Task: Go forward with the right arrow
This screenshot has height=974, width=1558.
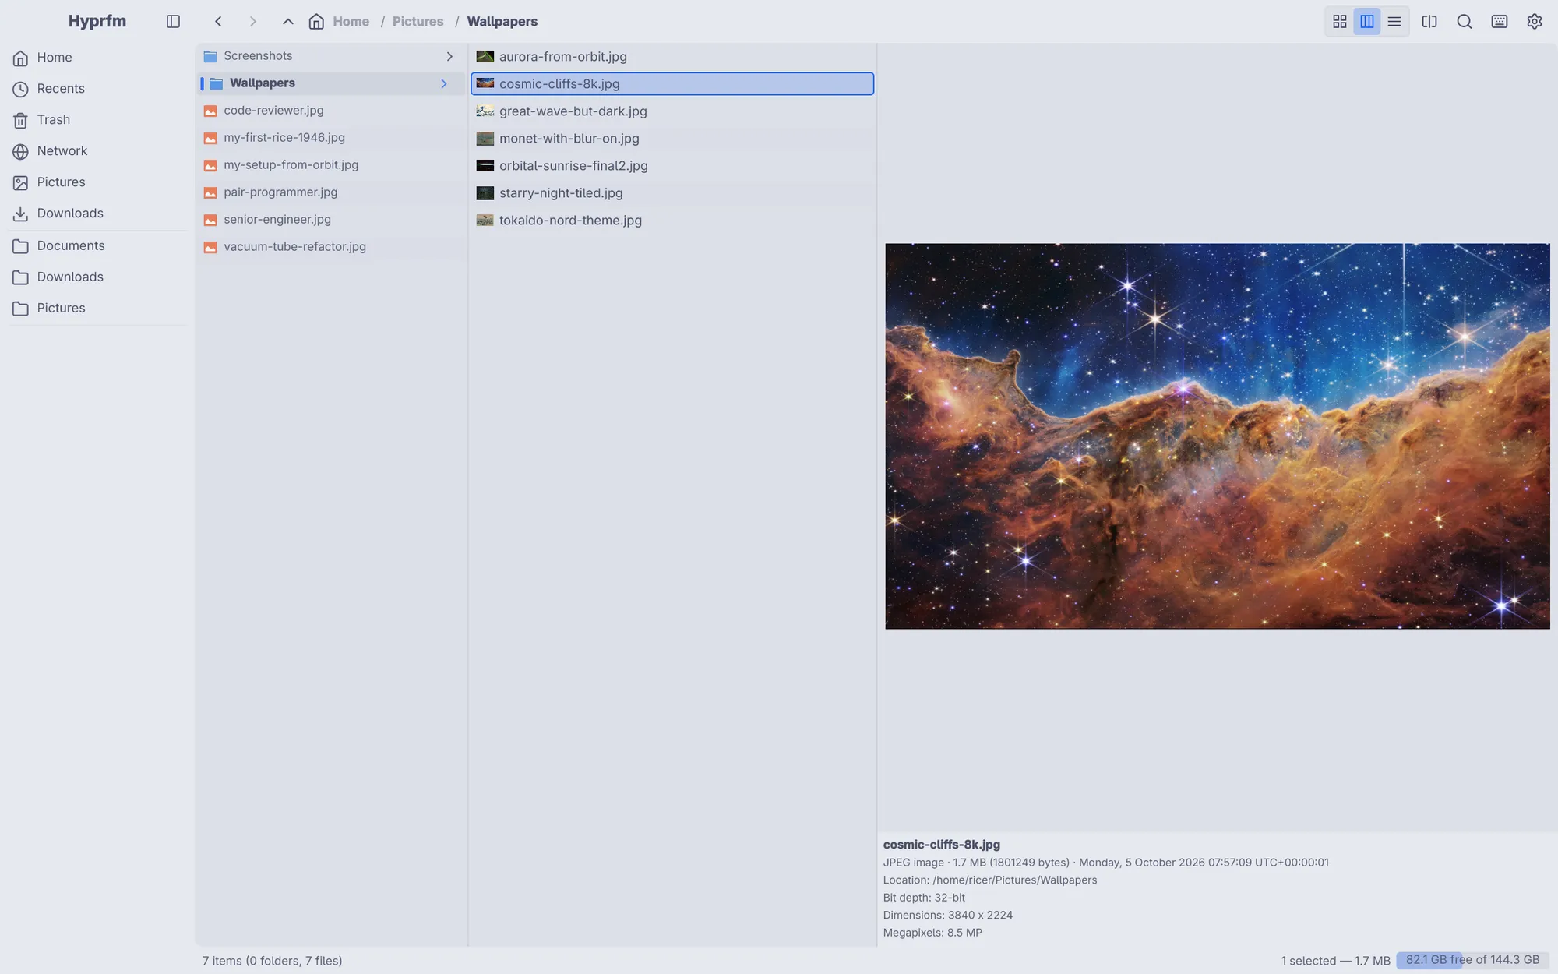Action: (x=252, y=22)
